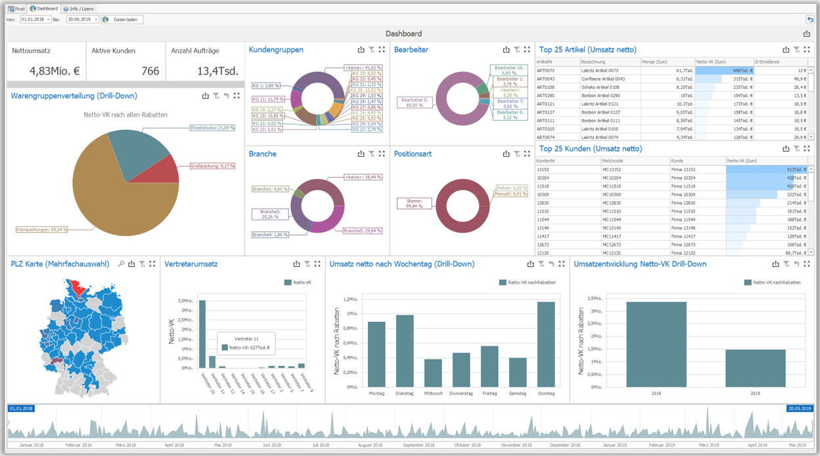
Task: Select the Dienstag bar in weekday chart
Action: pos(405,351)
